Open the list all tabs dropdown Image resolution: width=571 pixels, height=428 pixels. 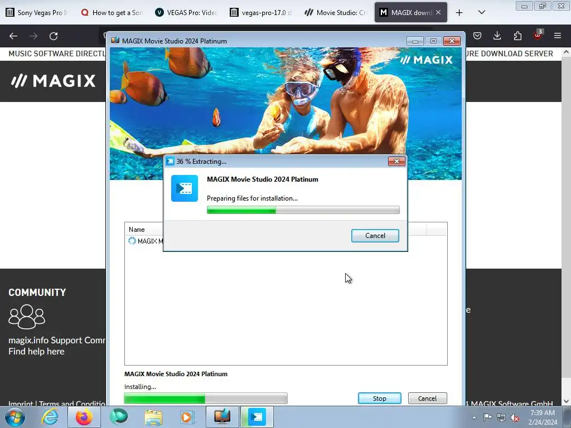point(481,12)
